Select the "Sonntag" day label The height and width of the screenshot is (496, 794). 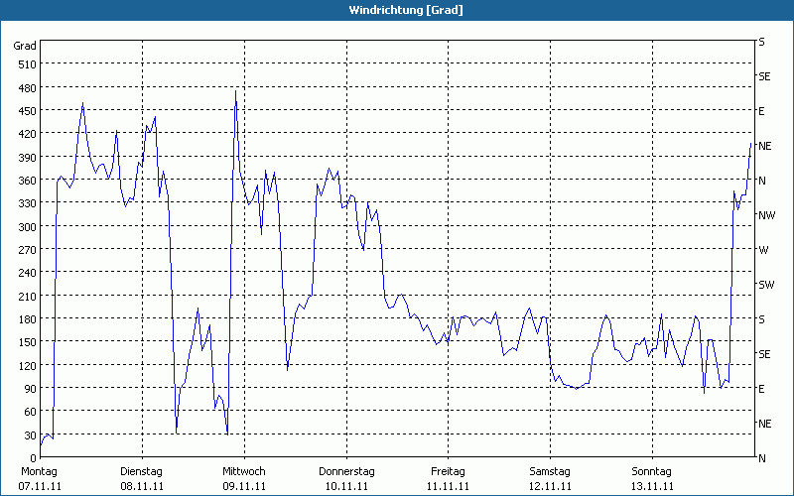coord(652,472)
